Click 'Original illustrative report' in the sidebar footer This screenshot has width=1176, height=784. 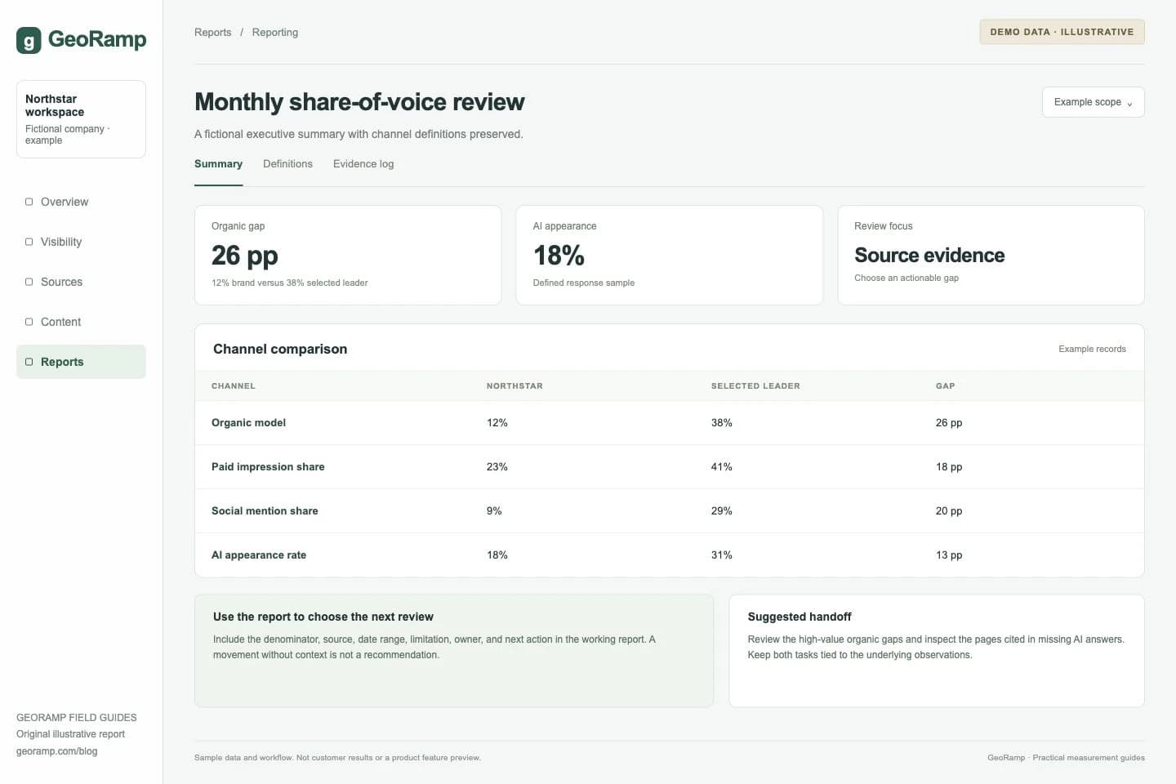70,734
